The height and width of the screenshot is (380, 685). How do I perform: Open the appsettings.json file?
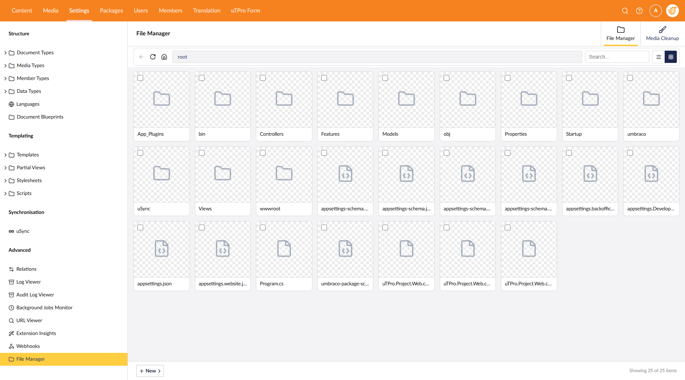161,256
